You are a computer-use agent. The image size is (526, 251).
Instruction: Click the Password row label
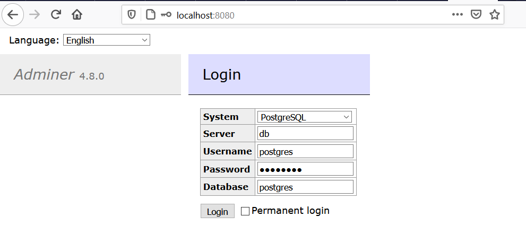227,169
